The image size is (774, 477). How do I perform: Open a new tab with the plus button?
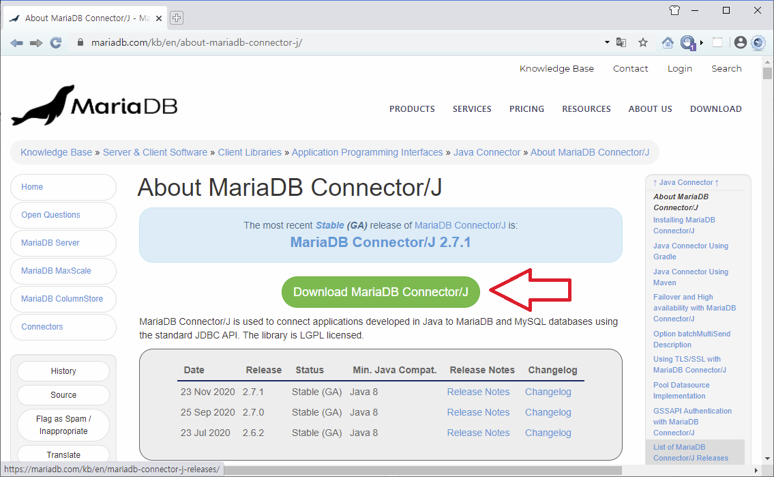tap(176, 18)
